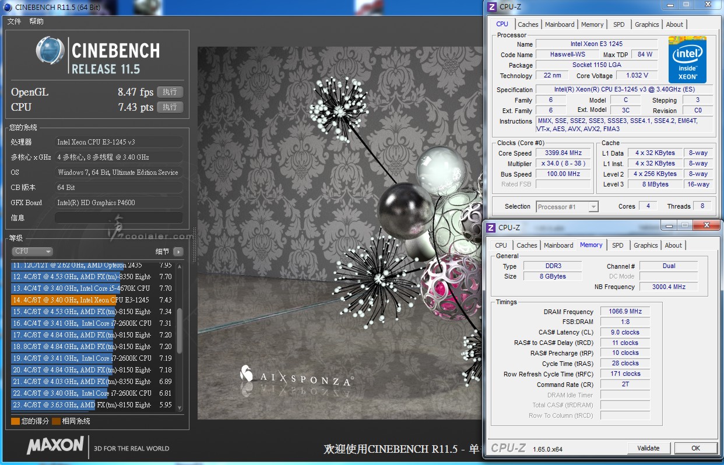Click the Command Rate 2T value
The image size is (724, 465).
pyautogui.click(x=624, y=385)
